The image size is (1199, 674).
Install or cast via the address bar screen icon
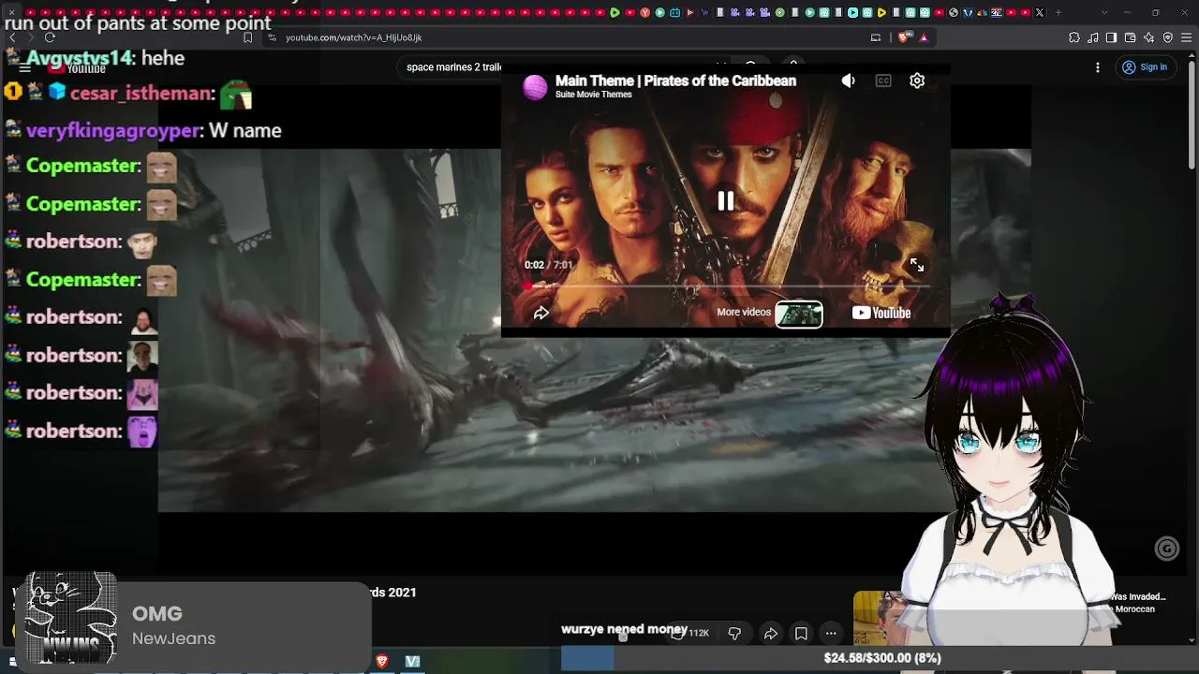(x=876, y=37)
